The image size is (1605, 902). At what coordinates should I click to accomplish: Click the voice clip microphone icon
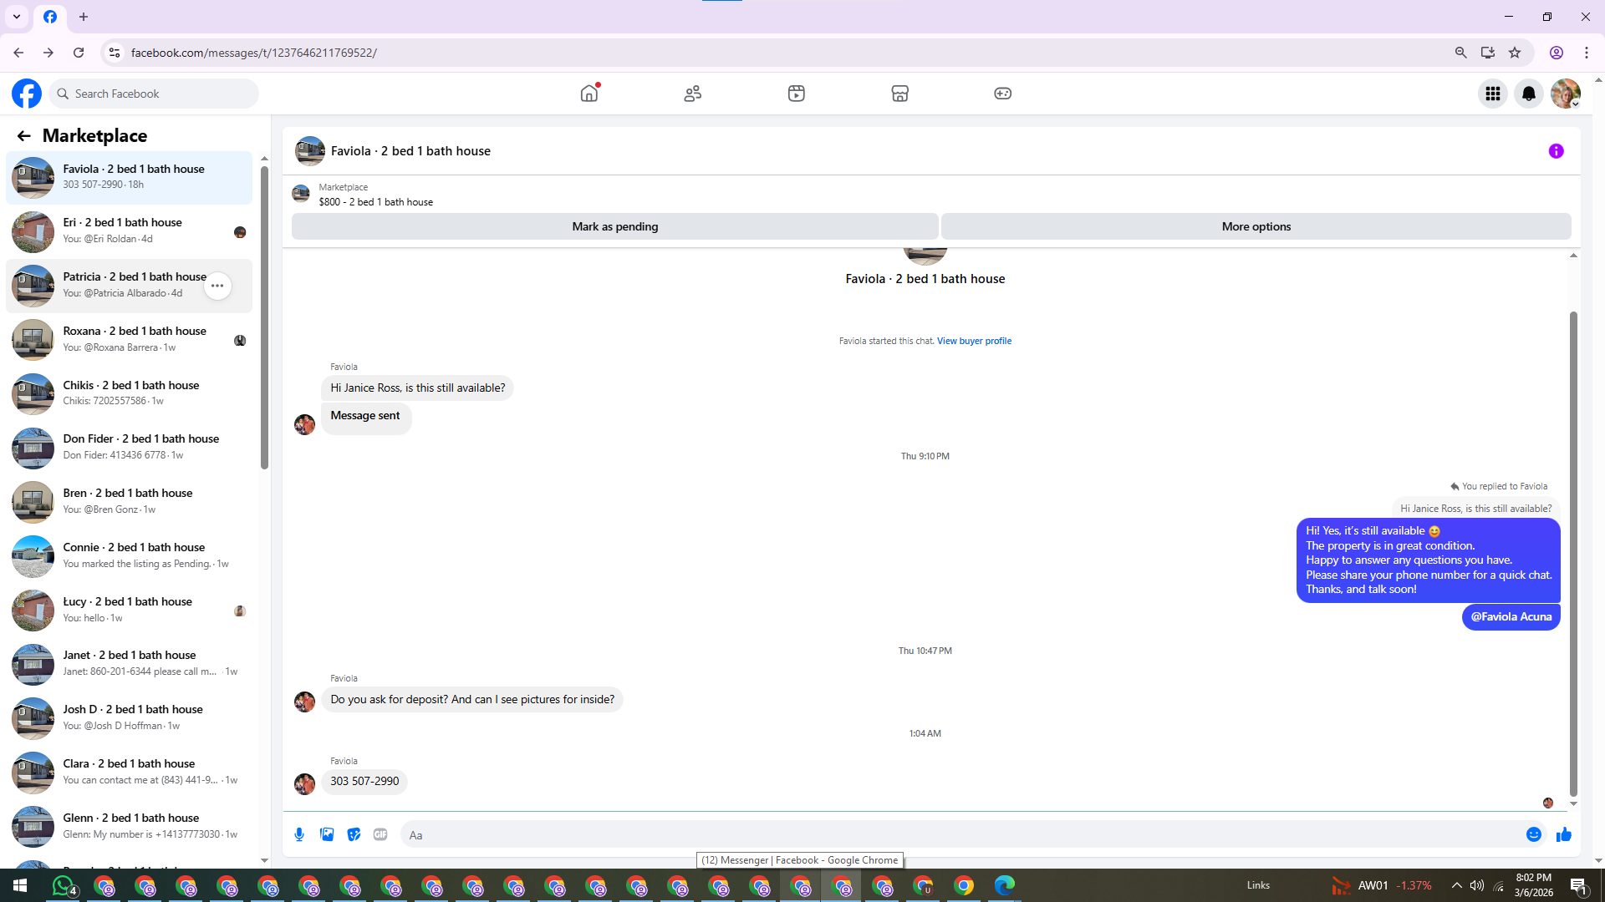(x=299, y=834)
